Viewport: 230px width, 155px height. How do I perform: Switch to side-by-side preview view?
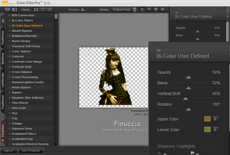pos(49,9)
